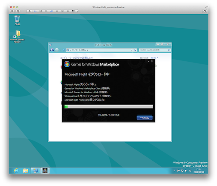
Task: Click the up-level arrow in Control Panel
Action: pos(64,50)
